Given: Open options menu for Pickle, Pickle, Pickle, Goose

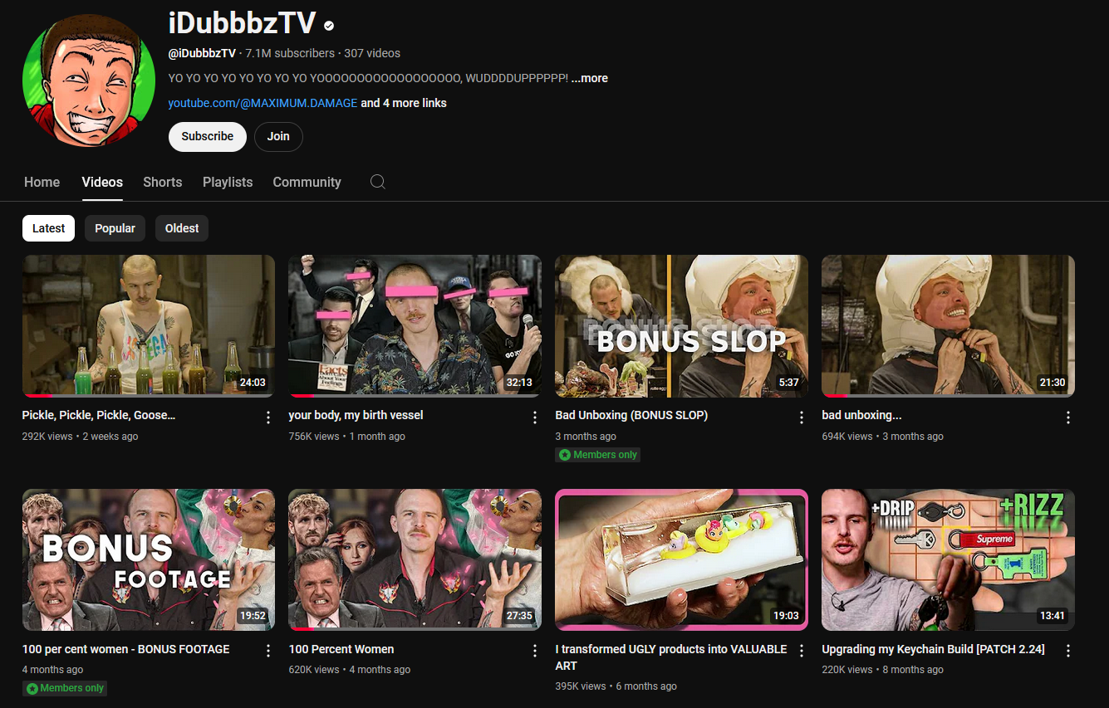Looking at the screenshot, I should [268, 417].
